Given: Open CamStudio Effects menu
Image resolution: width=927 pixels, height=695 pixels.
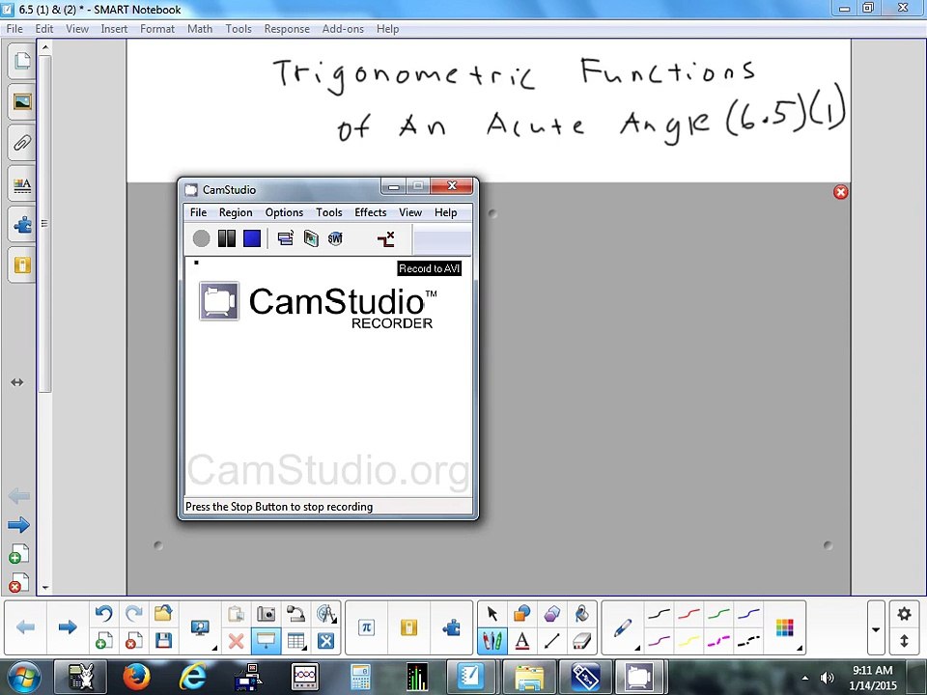Looking at the screenshot, I should [370, 212].
